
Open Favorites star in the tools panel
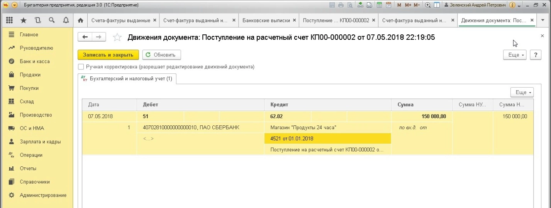tap(24, 20)
